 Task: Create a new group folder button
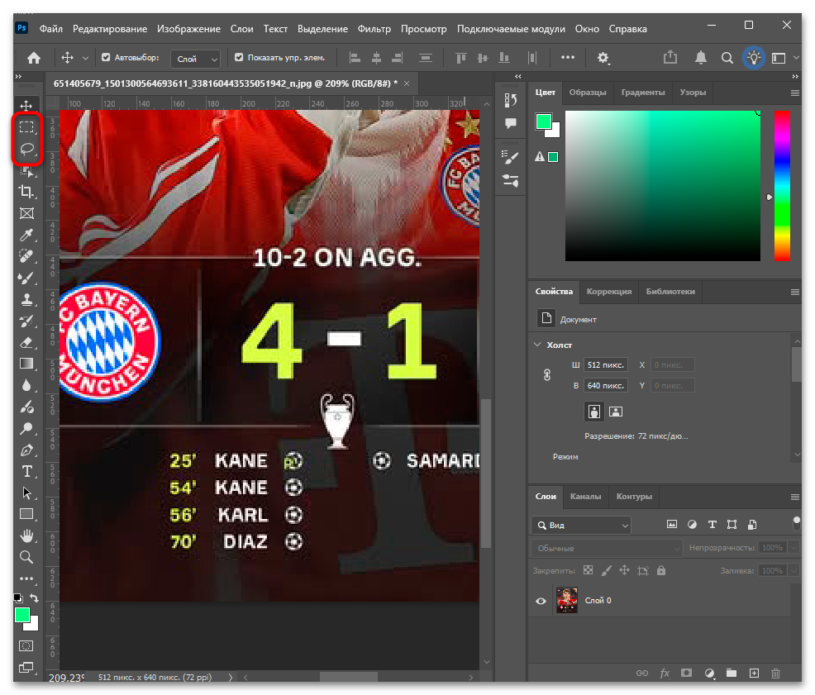click(x=732, y=674)
